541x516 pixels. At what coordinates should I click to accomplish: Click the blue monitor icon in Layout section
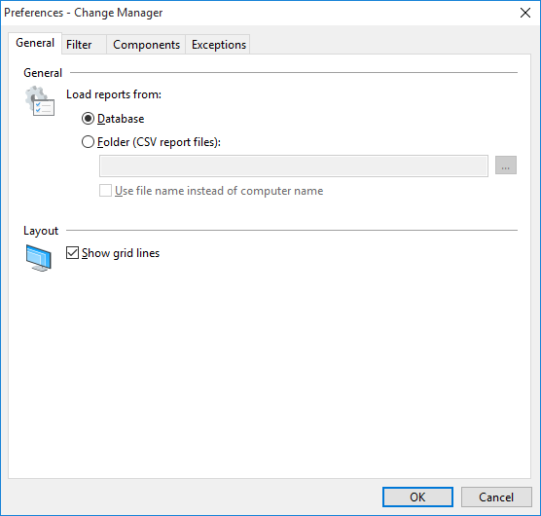point(38,258)
